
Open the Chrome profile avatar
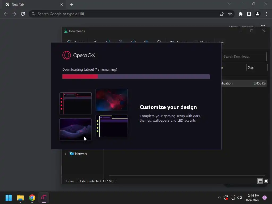point(258,14)
